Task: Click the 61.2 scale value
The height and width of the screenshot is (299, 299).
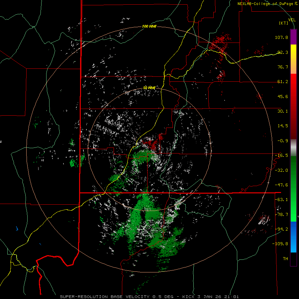Action: tap(283, 82)
